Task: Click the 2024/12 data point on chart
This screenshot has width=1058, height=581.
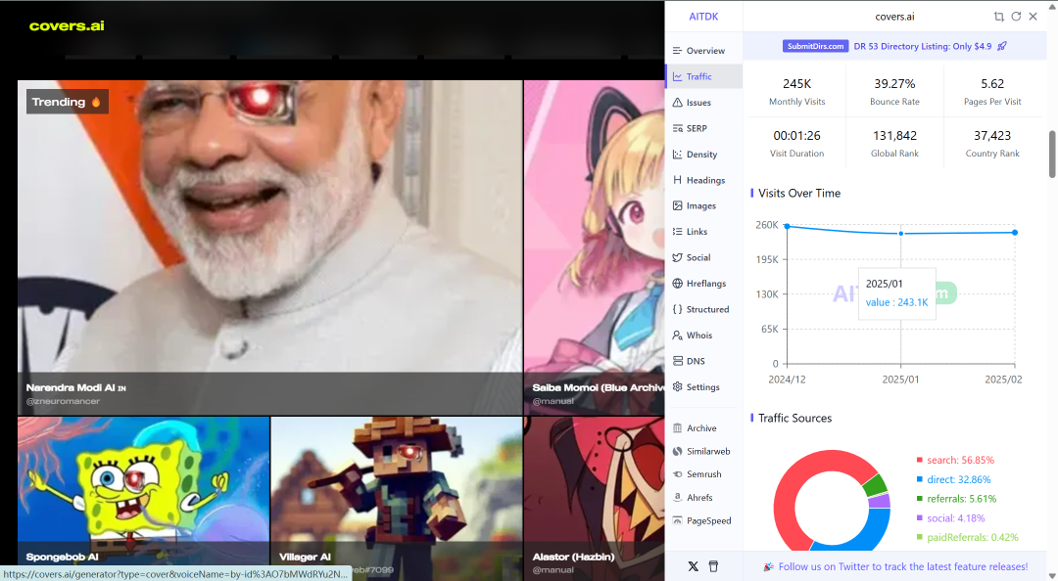Action: 787,226
